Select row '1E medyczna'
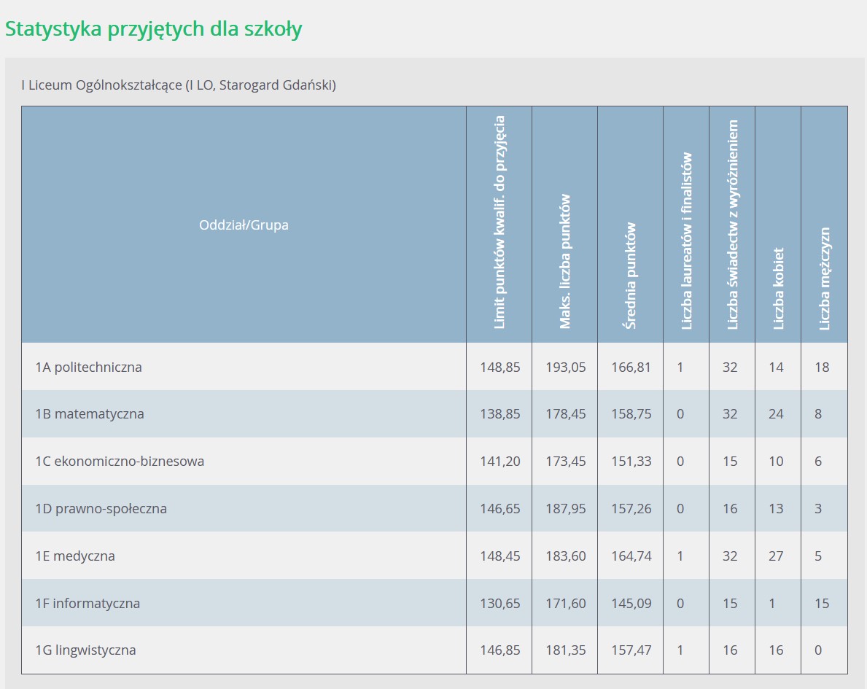 pos(434,556)
